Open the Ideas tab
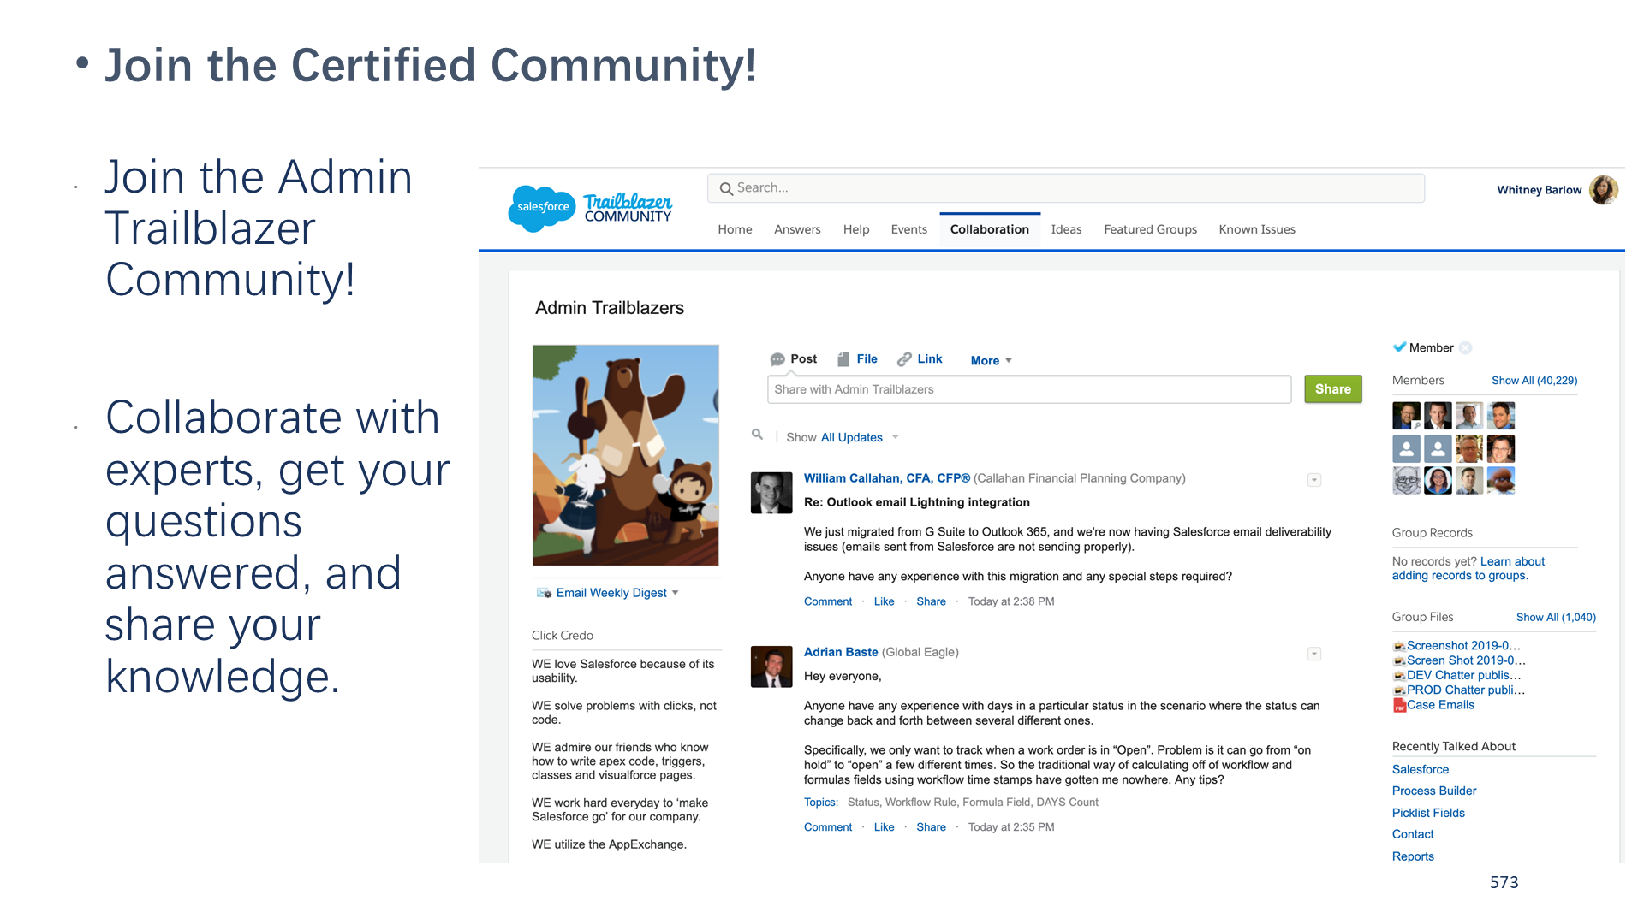 (1066, 229)
